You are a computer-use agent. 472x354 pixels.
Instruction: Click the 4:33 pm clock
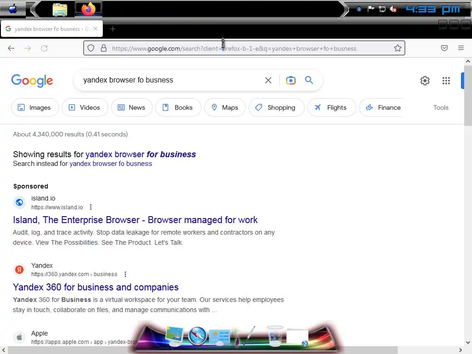[x=433, y=9]
